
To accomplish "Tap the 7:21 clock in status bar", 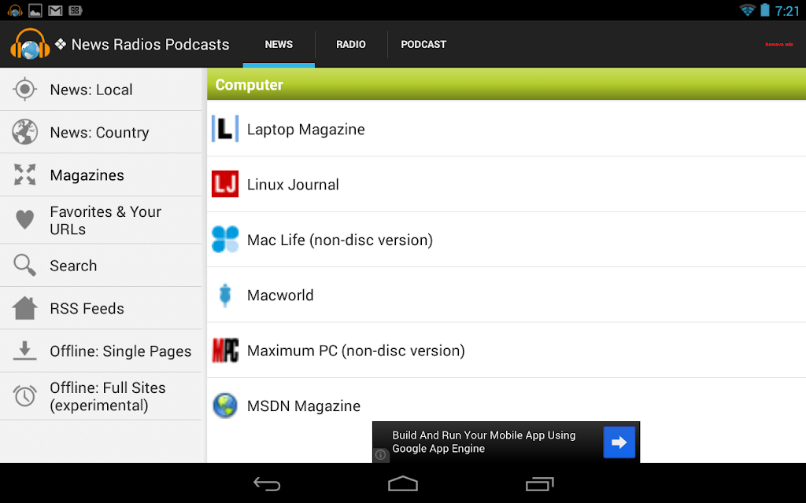I will [x=787, y=11].
